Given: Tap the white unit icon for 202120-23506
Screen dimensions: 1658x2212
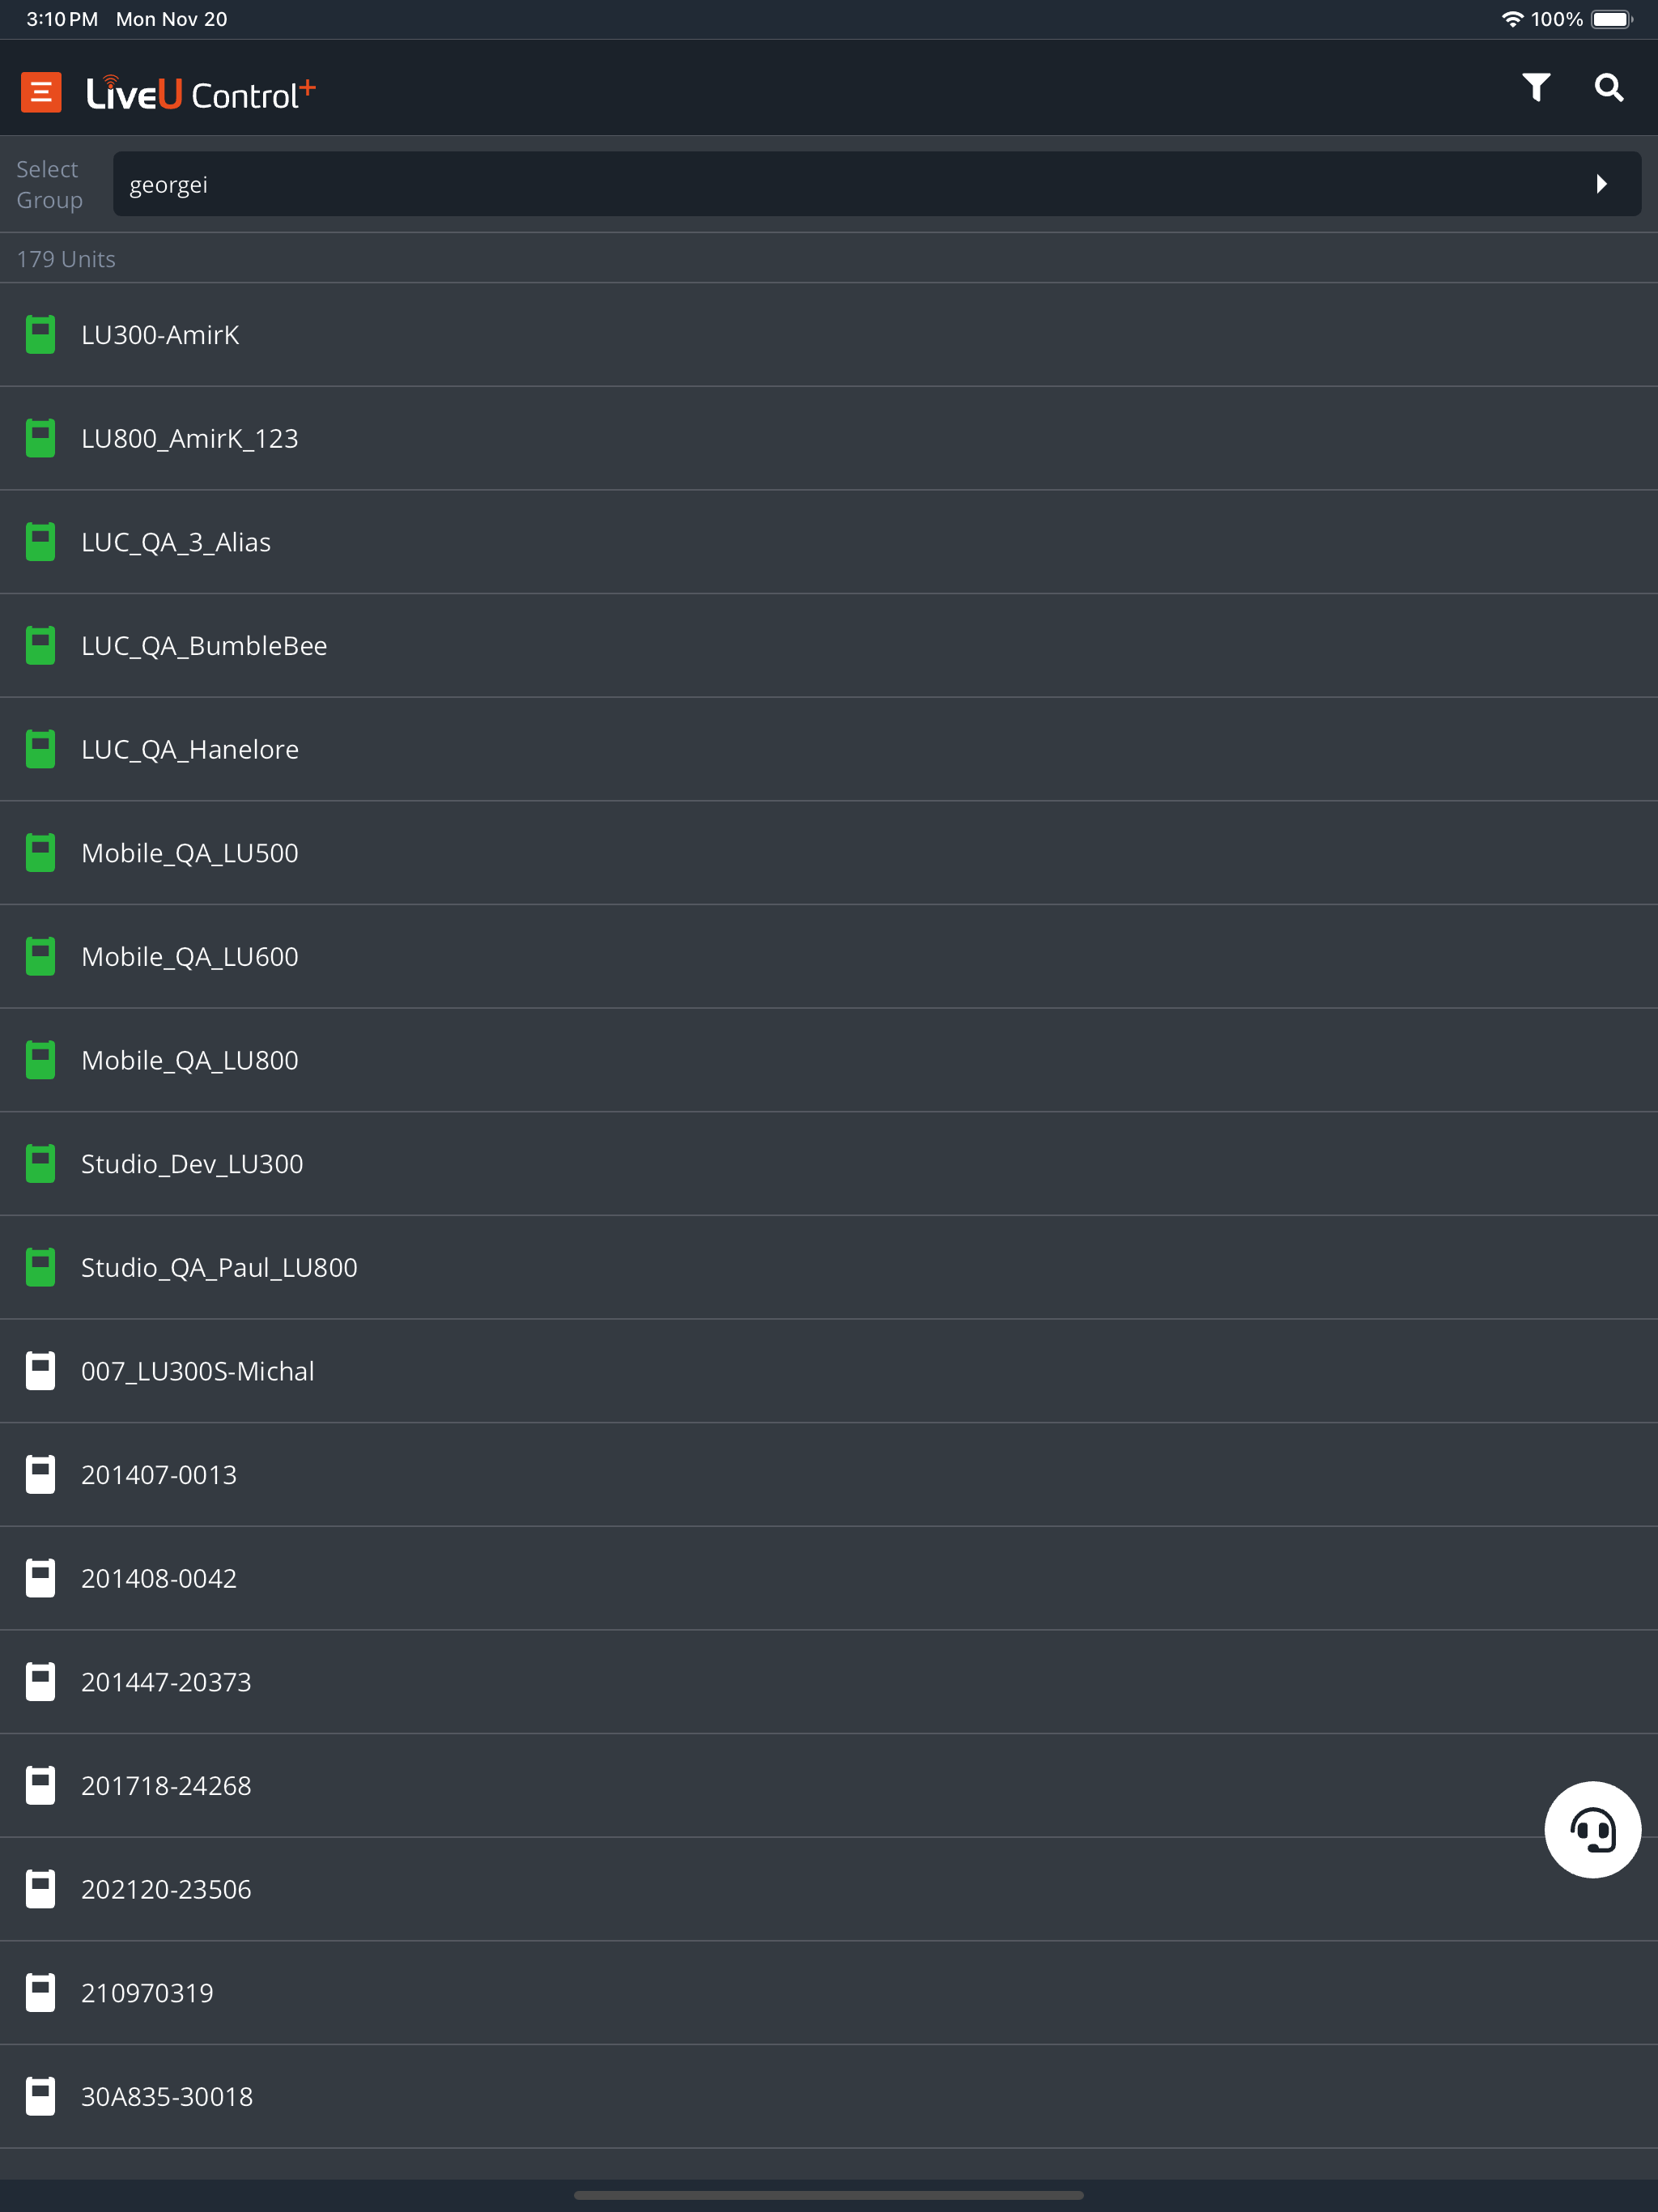Looking at the screenshot, I should (40, 1889).
